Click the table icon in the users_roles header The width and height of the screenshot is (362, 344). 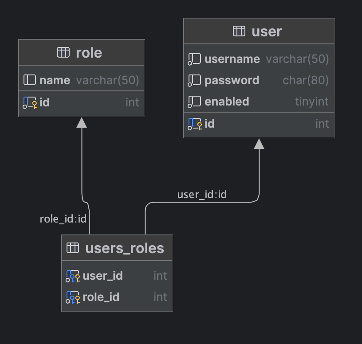pyautogui.click(x=72, y=248)
